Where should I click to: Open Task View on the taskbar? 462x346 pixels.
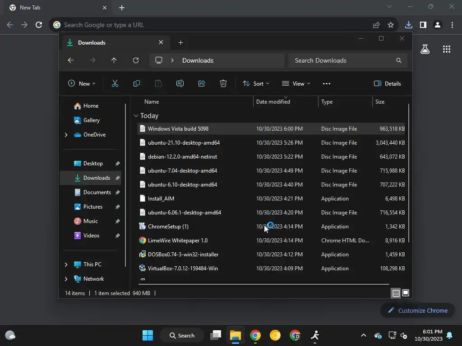(x=216, y=335)
